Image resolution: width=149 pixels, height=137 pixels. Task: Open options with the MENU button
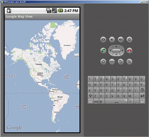click(112, 61)
